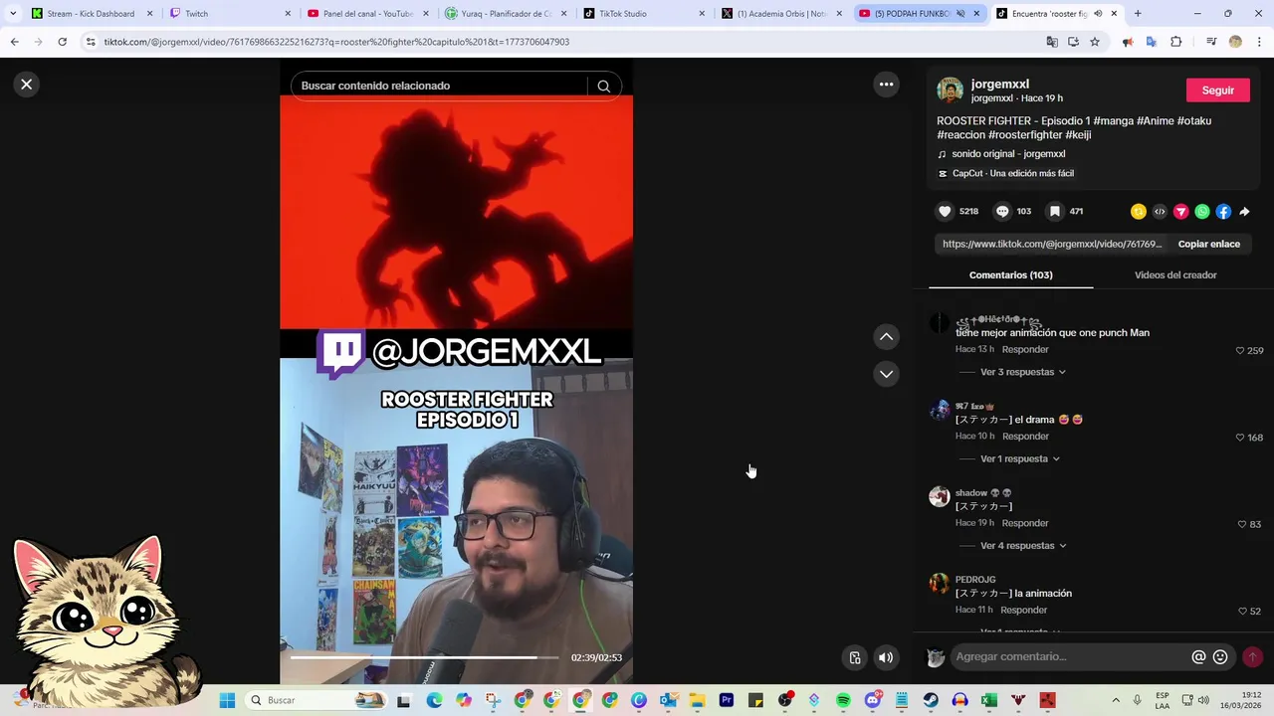
Task: Click the browser address bar URL
Action: pyautogui.click(x=336, y=42)
